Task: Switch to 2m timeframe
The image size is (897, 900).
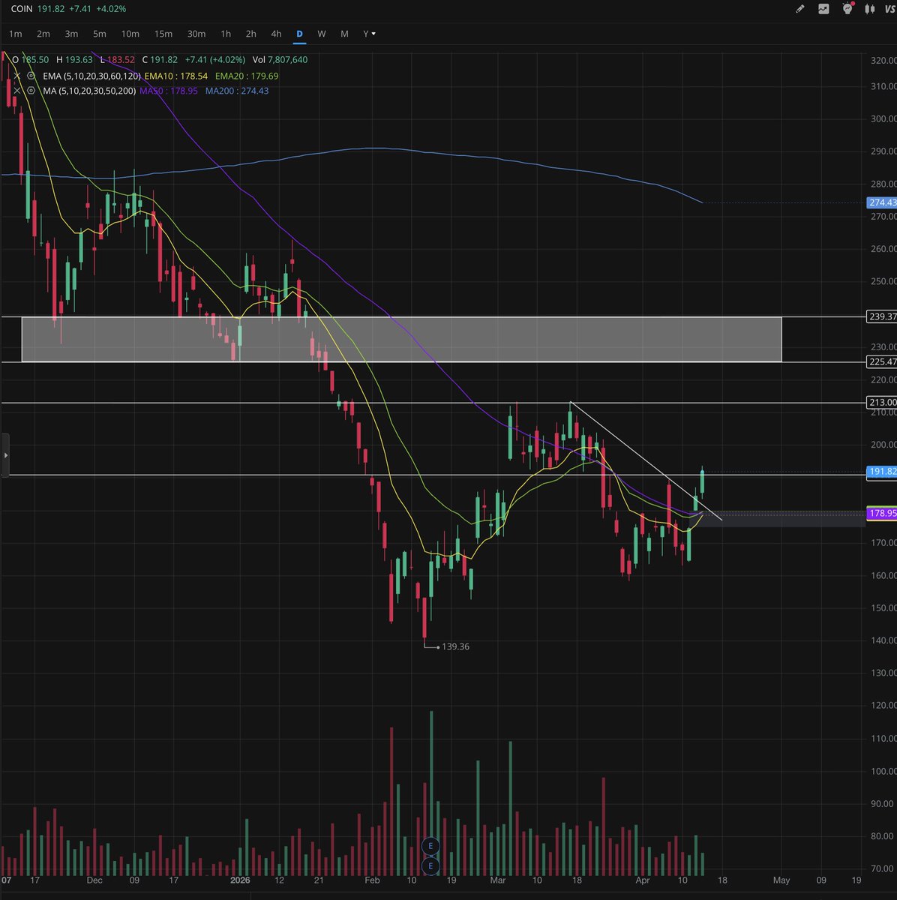Action: point(43,34)
